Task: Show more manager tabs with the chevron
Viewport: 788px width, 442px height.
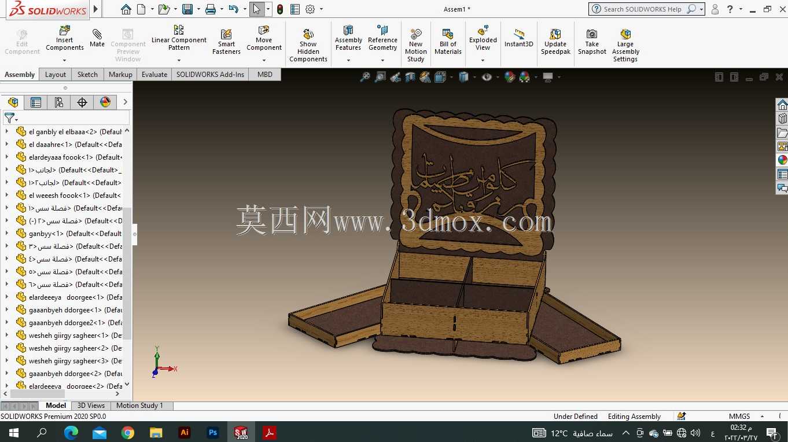Action: [125, 102]
